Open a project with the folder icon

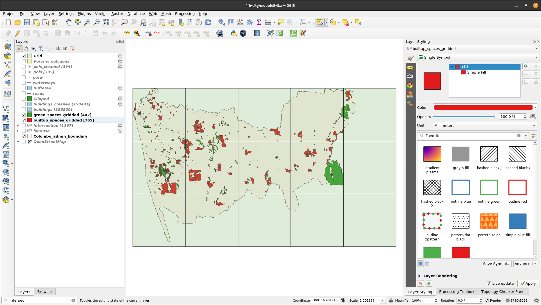pos(17,23)
